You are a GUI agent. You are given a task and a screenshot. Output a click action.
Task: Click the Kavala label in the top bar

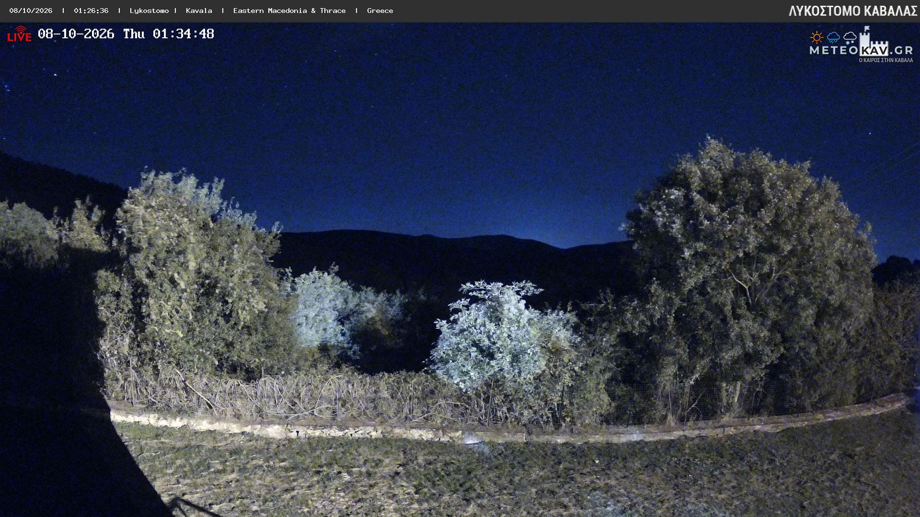199,11
